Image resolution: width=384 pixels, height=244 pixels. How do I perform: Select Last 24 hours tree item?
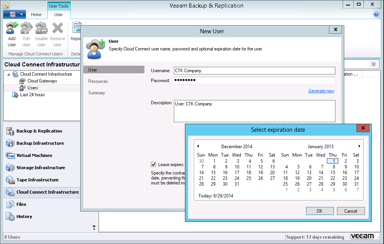coord(32,94)
